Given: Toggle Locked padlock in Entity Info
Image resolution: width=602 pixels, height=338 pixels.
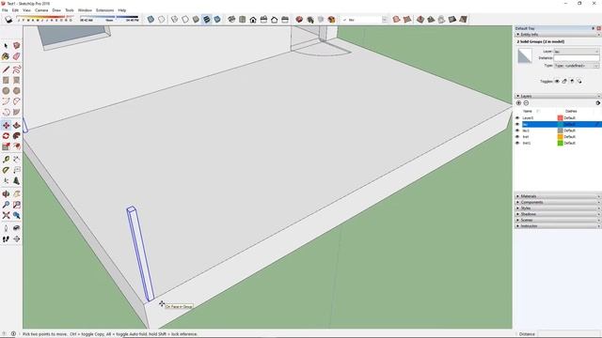Looking at the screenshot, I should pos(564,82).
